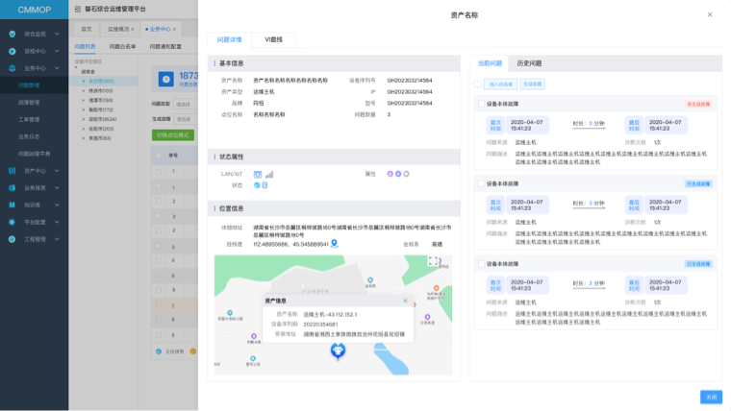Switch to the VI曲线 tab

pyautogui.click(x=274, y=39)
